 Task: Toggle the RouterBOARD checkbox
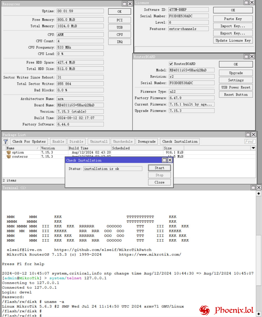(171, 64)
